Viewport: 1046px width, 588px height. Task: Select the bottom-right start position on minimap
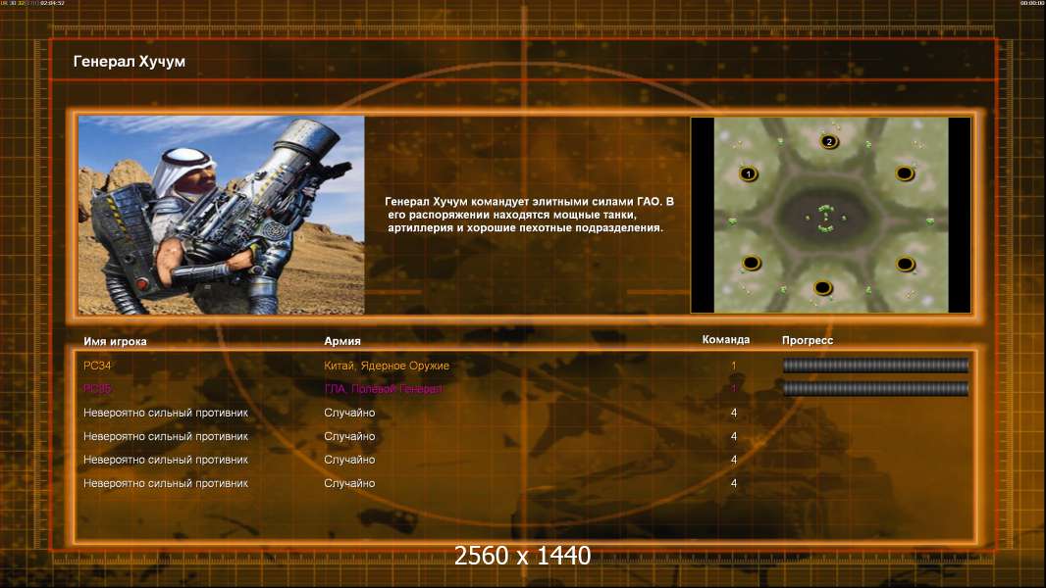point(906,265)
